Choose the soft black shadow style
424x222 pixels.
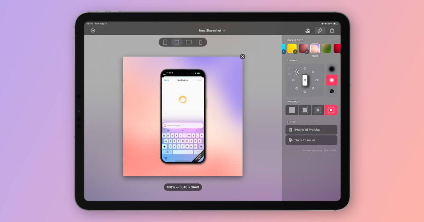pyautogui.click(x=332, y=69)
